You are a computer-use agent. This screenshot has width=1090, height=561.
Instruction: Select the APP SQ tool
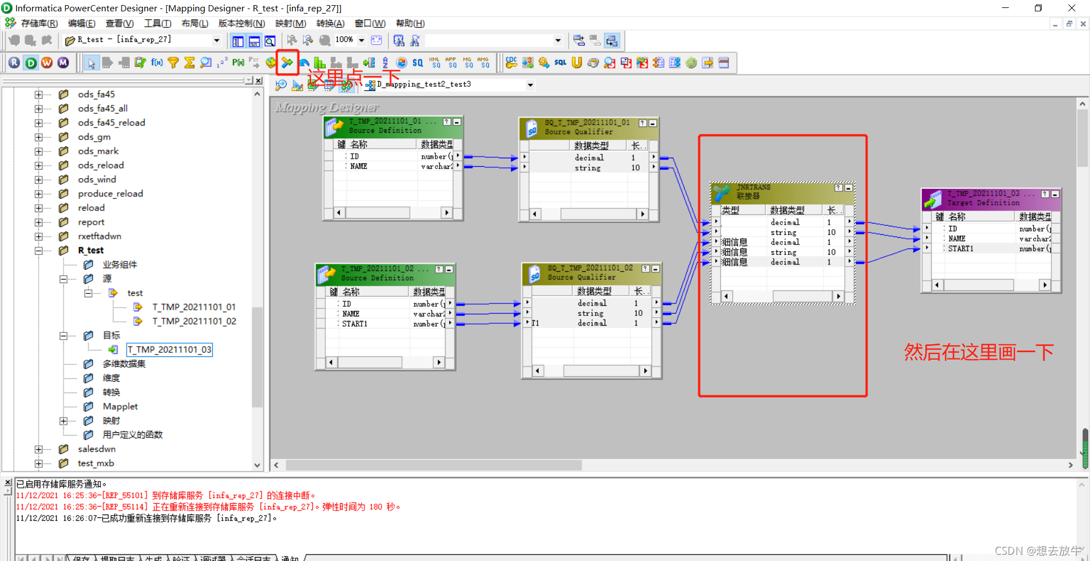[451, 62]
